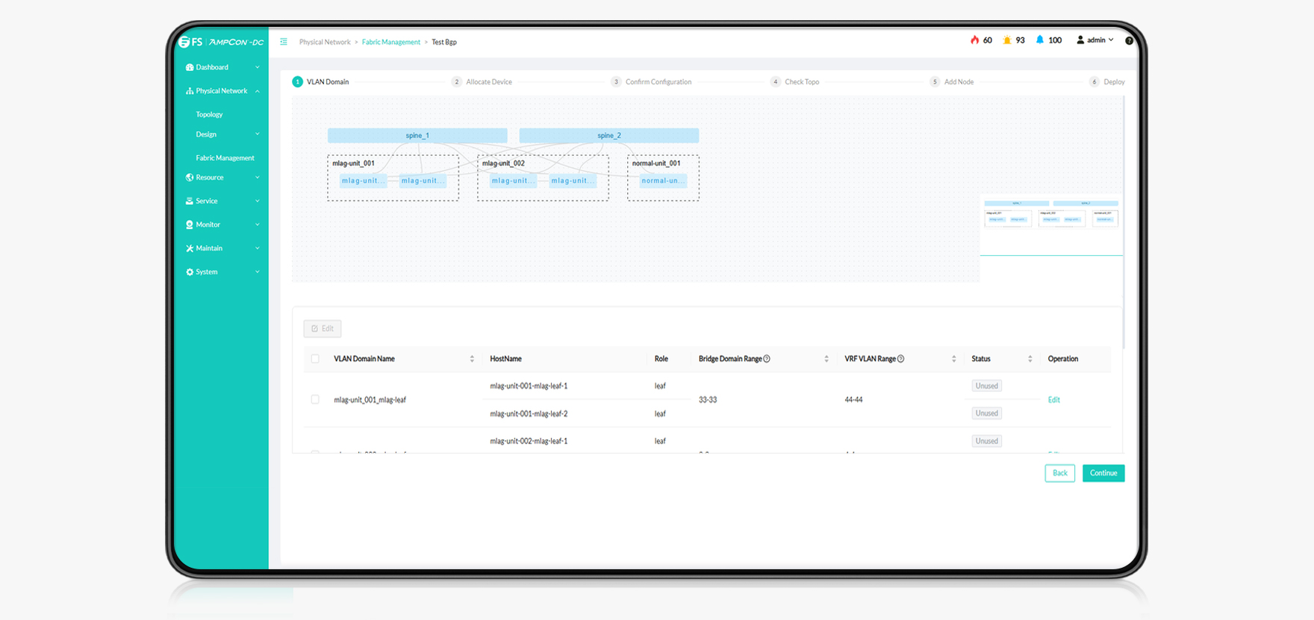This screenshot has height=620, width=1314.
Task: Open Topology in the sidebar
Action: pyautogui.click(x=209, y=115)
